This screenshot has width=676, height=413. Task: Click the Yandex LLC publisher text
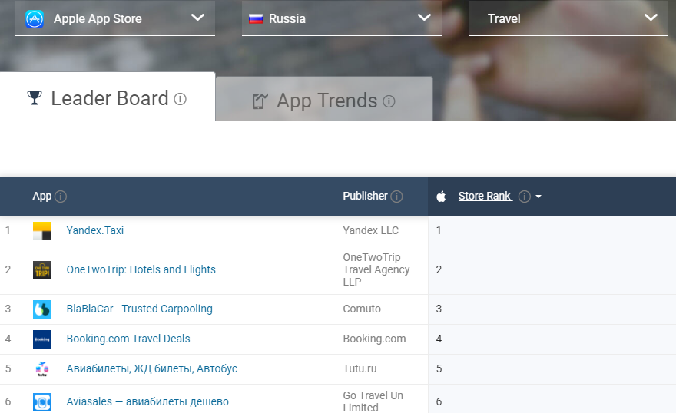click(370, 230)
